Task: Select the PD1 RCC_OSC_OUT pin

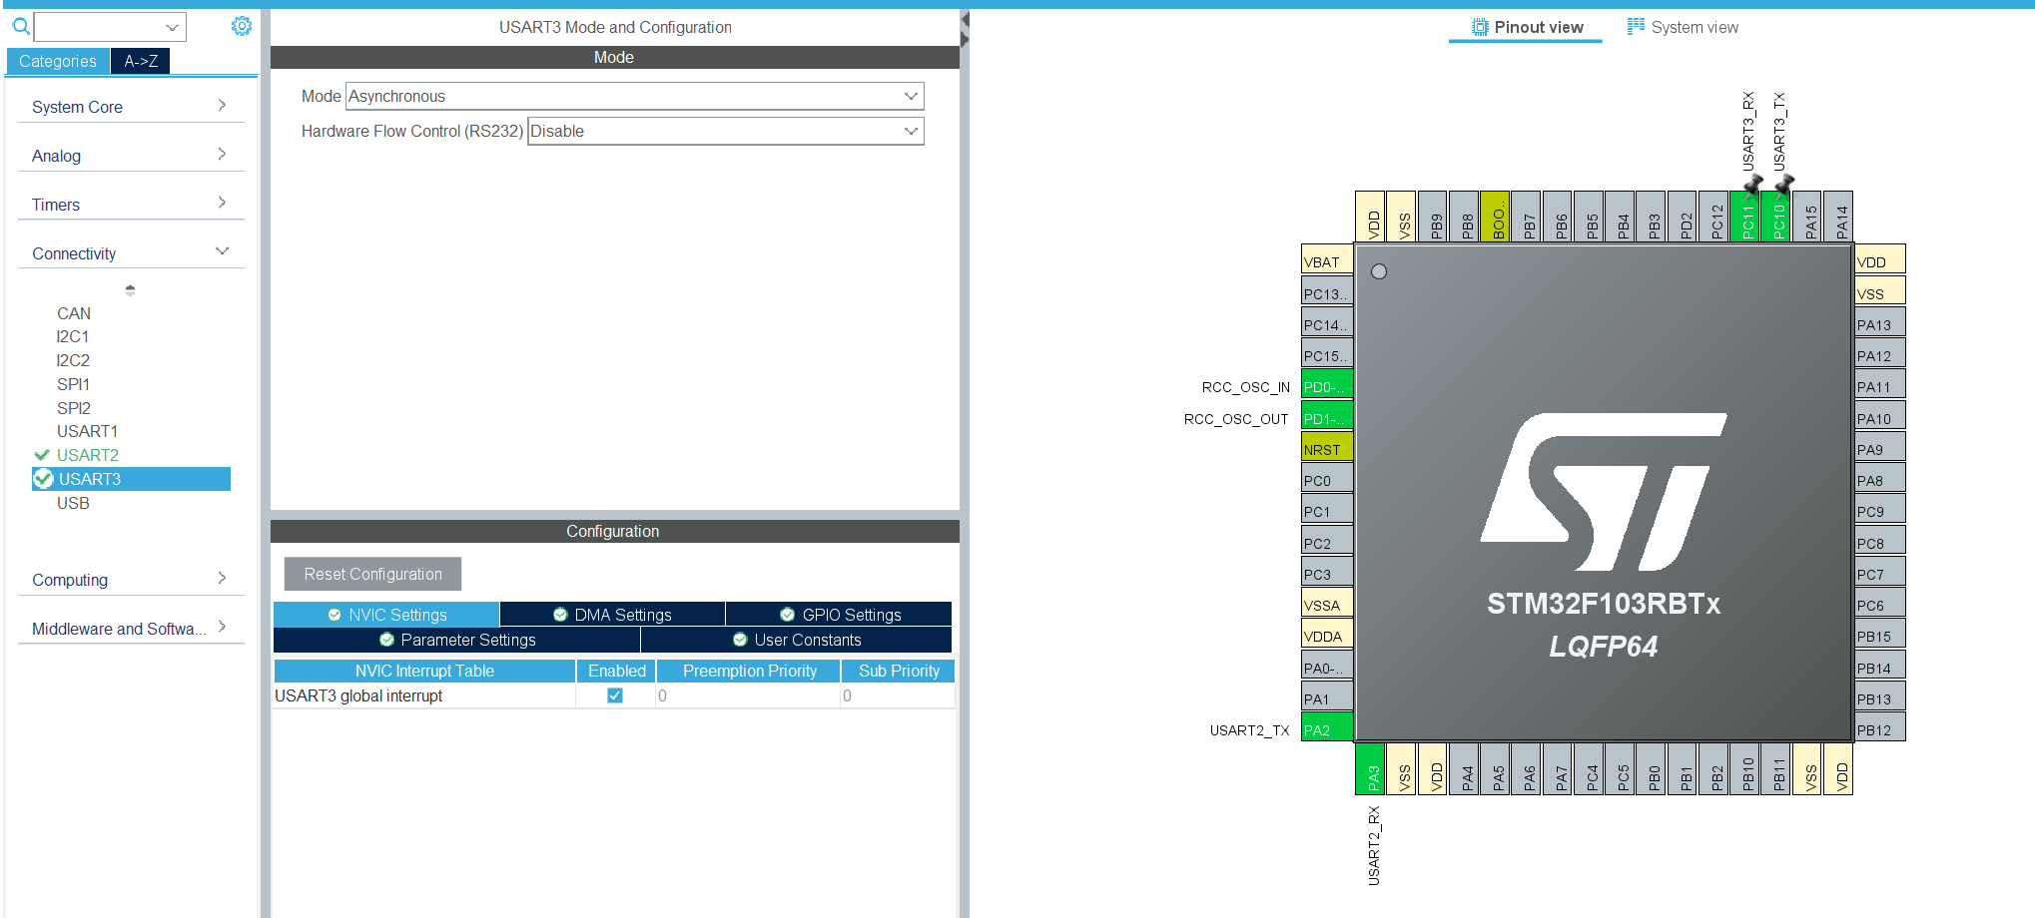Action: point(1327,417)
